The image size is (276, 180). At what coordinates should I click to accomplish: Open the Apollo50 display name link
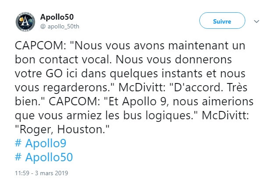[57, 17]
